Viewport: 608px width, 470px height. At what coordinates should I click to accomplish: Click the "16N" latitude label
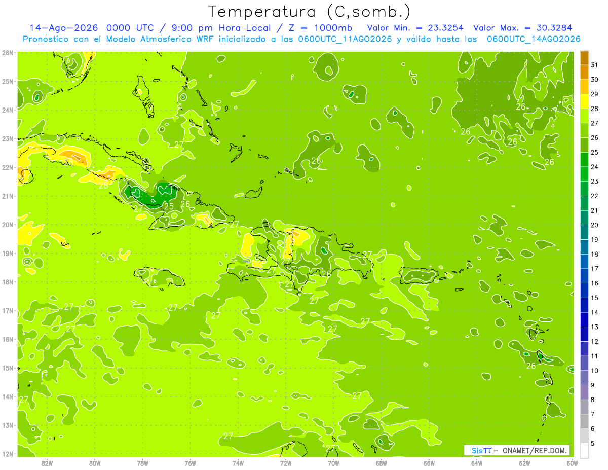[8, 339]
